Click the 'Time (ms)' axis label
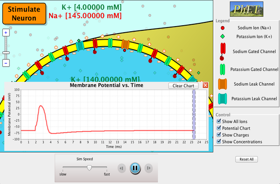This screenshot has width=280, height=184. 114,147
